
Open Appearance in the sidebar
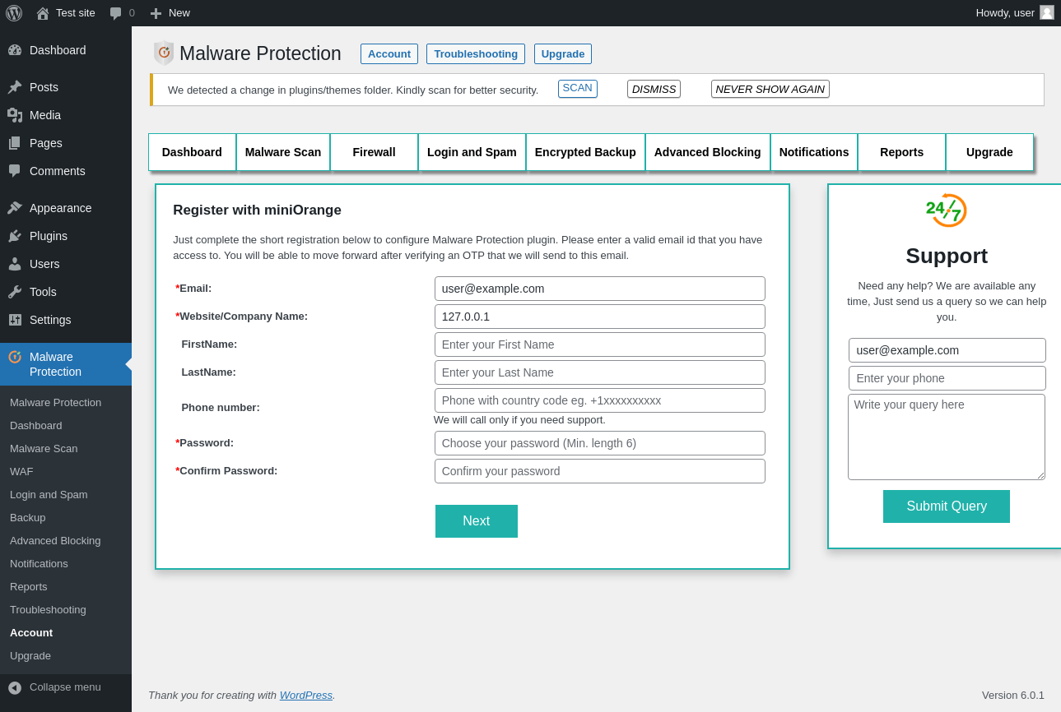[60, 208]
